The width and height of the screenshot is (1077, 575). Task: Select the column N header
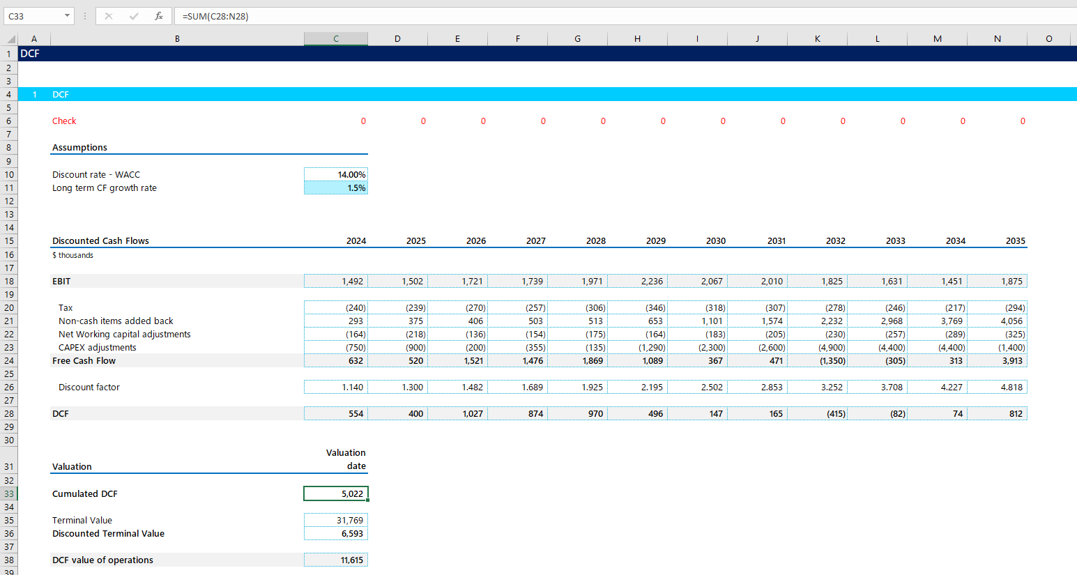[x=997, y=39]
